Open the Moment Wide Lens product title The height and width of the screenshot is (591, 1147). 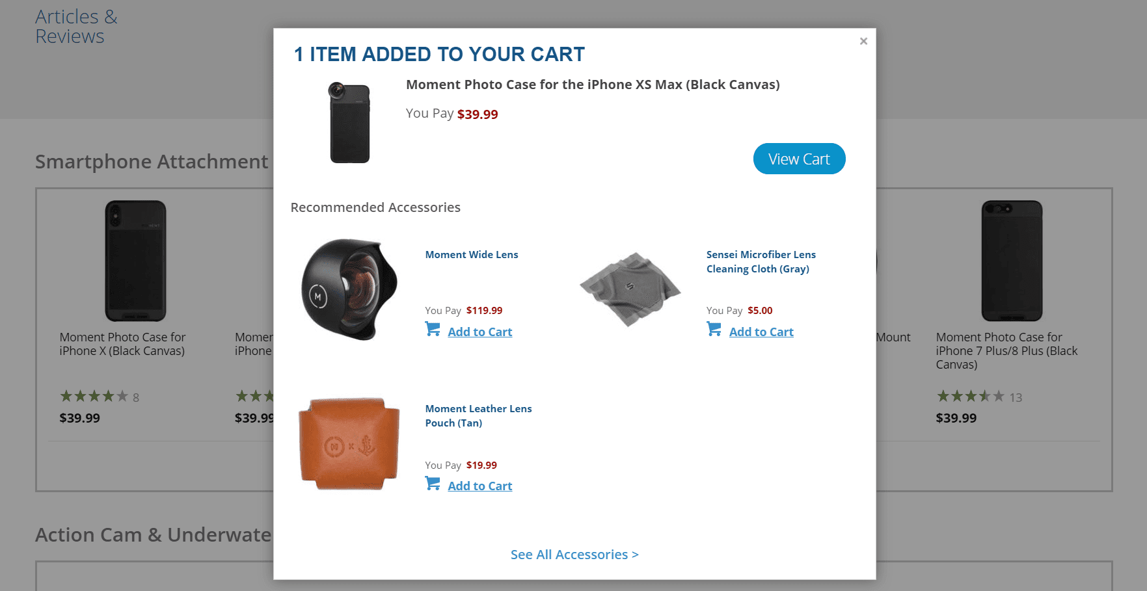(x=472, y=255)
